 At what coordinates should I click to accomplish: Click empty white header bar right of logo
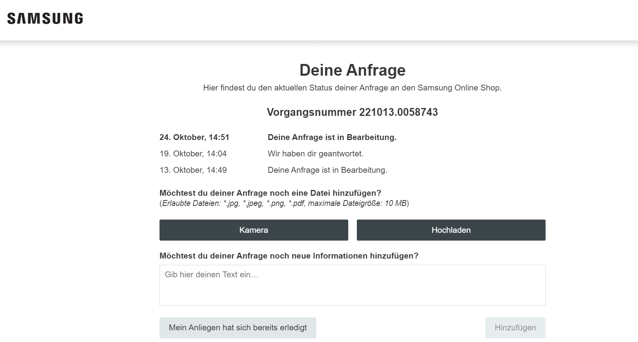(351, 19)
